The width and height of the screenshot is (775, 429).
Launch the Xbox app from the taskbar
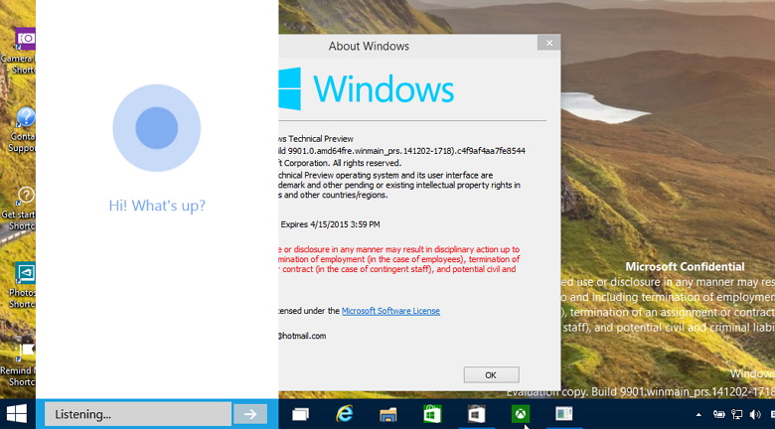tap(521, 414)
